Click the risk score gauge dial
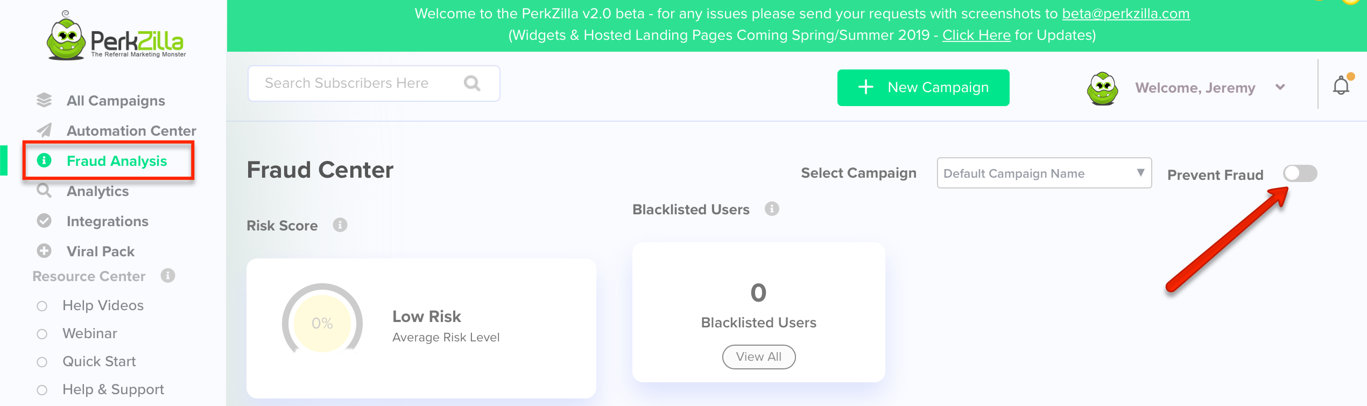The image size is (1367, 406). tap(322, 323)
